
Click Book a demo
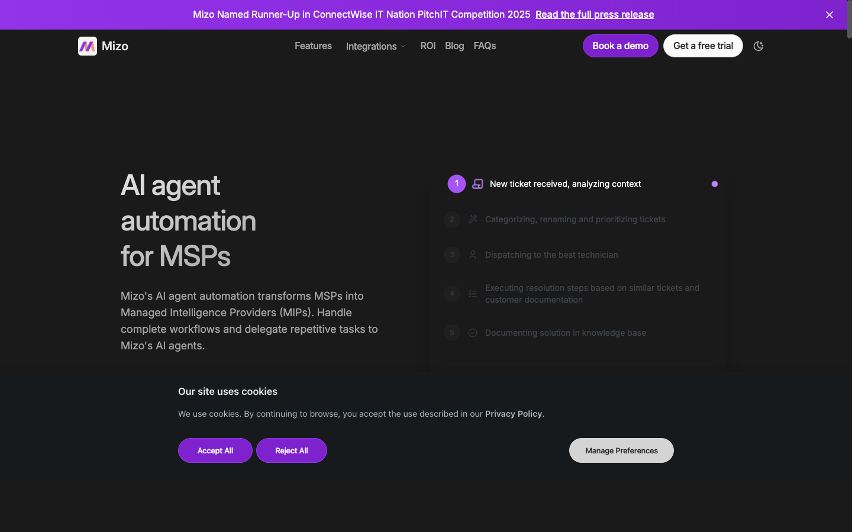coord(620,46)
